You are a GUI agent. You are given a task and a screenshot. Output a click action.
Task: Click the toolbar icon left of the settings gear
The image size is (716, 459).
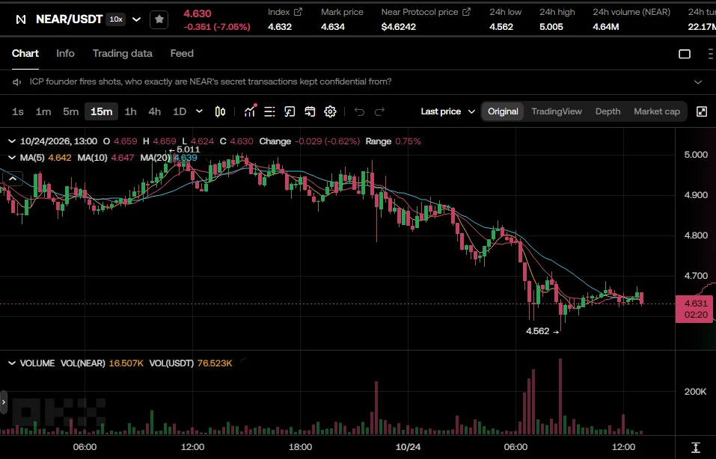pos(310,111)
